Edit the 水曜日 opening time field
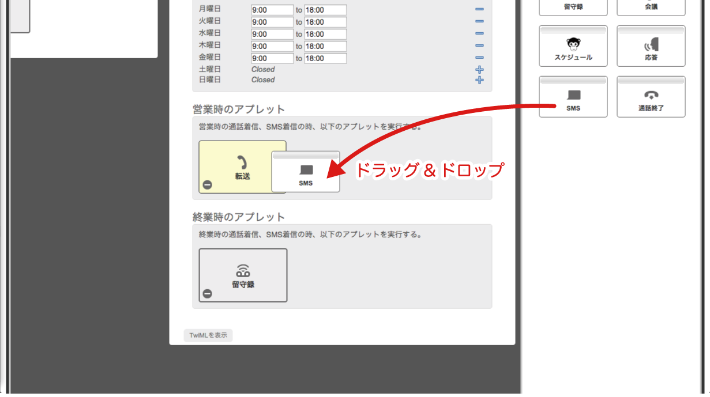The height and width of the screenshot is (397, 710). [x=272, y=34]
